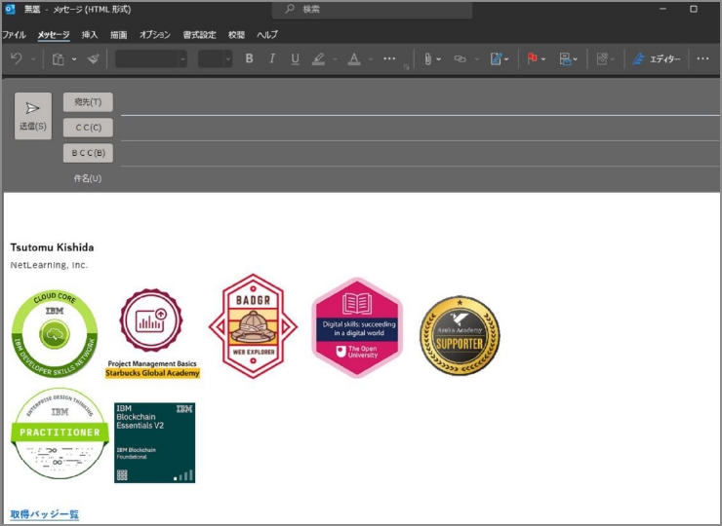Select the オプション ribbon tab

155,35
